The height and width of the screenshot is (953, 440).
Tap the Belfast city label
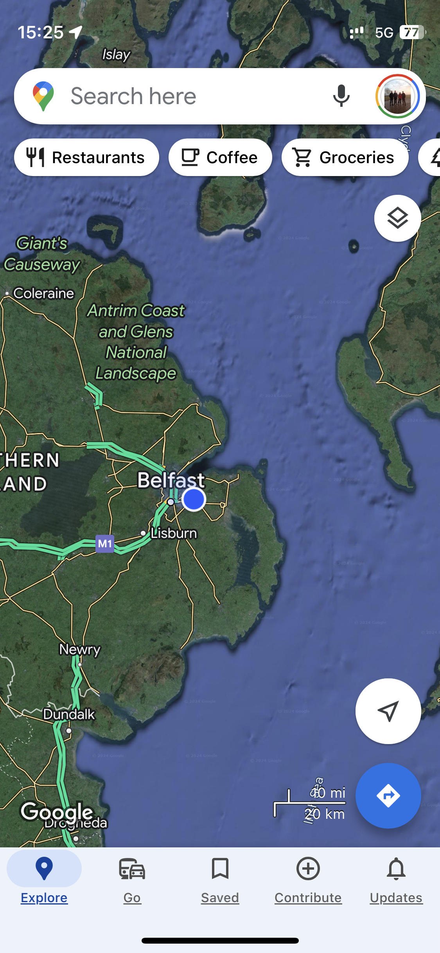(x=171, y=480)
